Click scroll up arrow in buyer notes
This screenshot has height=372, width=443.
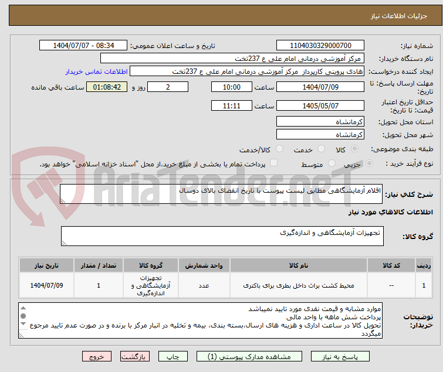click(x=23, y=308)
